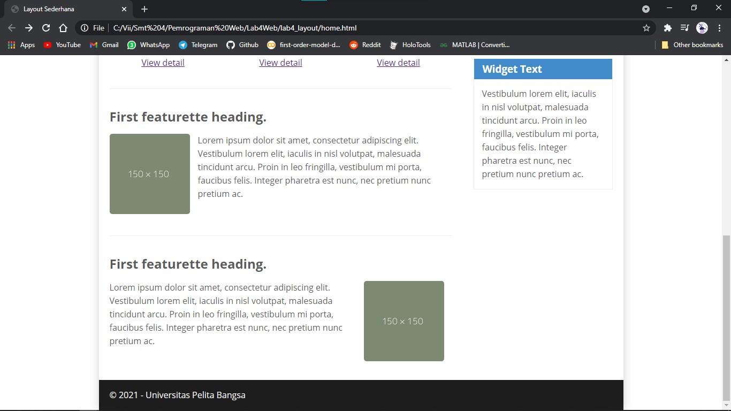Image resolution: width=731 pixels, height=411 pixels.
Task: Go to the browser homepage
Action: (x=63, y=28)
